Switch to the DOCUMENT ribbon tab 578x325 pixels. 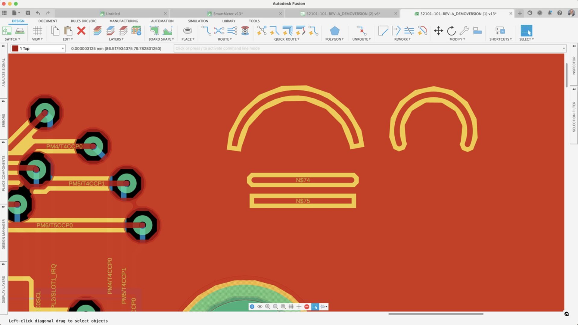[x=48, y=21]
